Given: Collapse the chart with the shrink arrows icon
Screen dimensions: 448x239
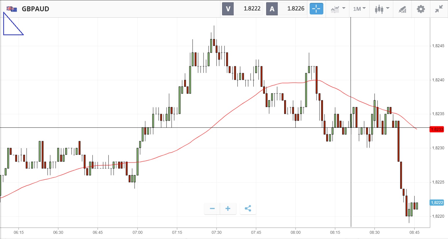Looking at the screenshot, I should (439, 9).
